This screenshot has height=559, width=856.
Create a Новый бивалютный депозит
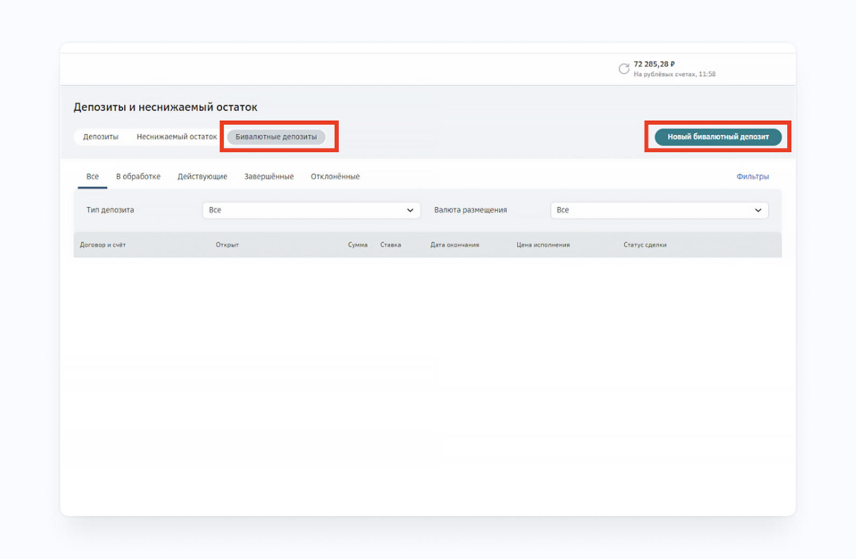coord(718,137)
